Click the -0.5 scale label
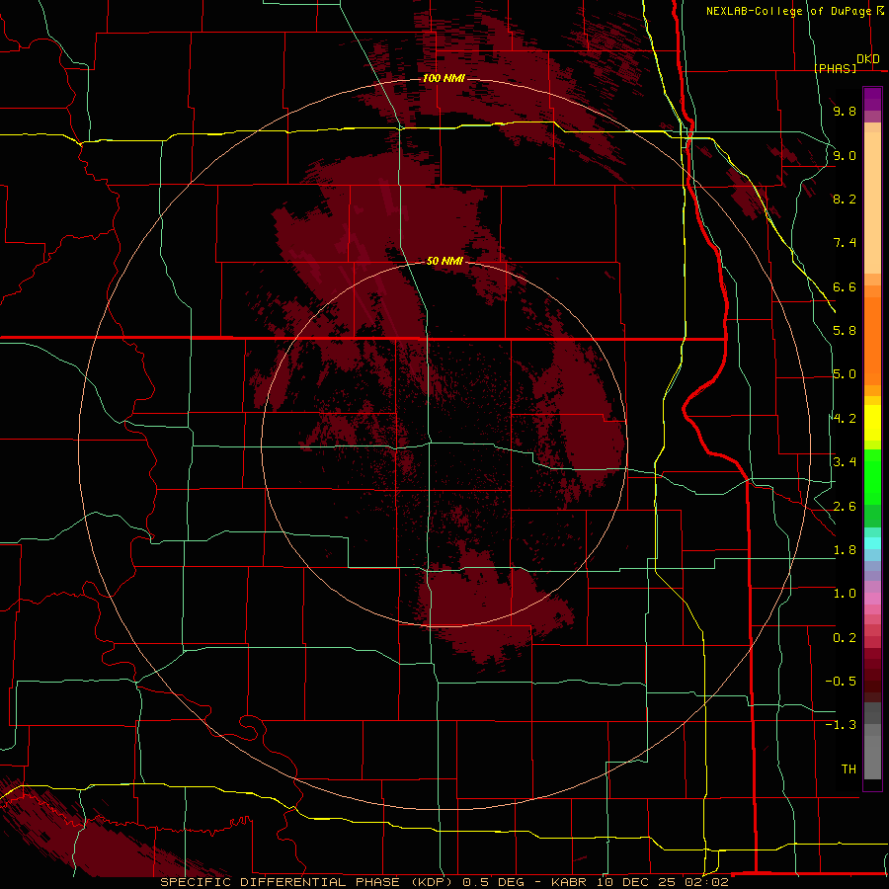The height and width of the screenshot is (889, 889). 841,682
